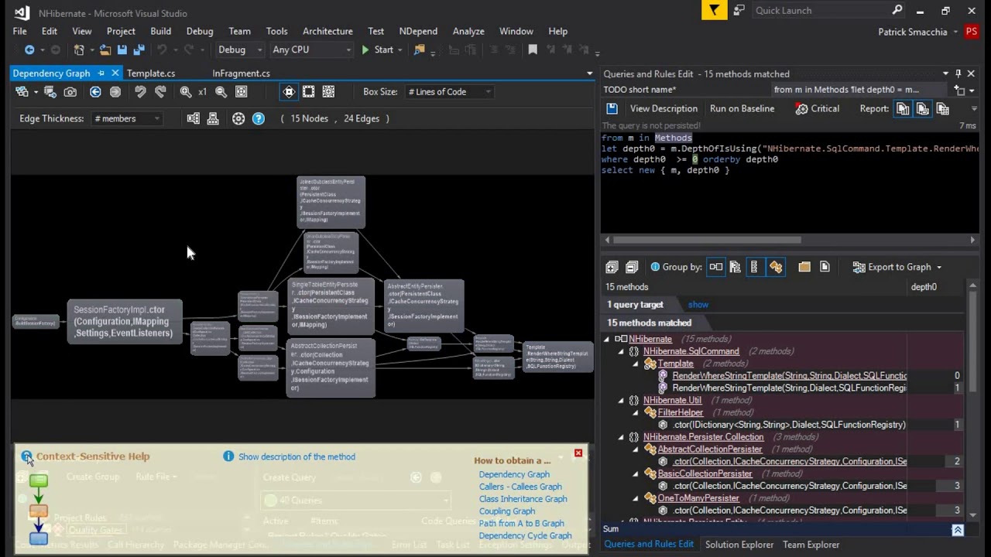Toggle the third graph display mode button
The width and height of the screenshot is (991, 557).
[x=328, y=91]
